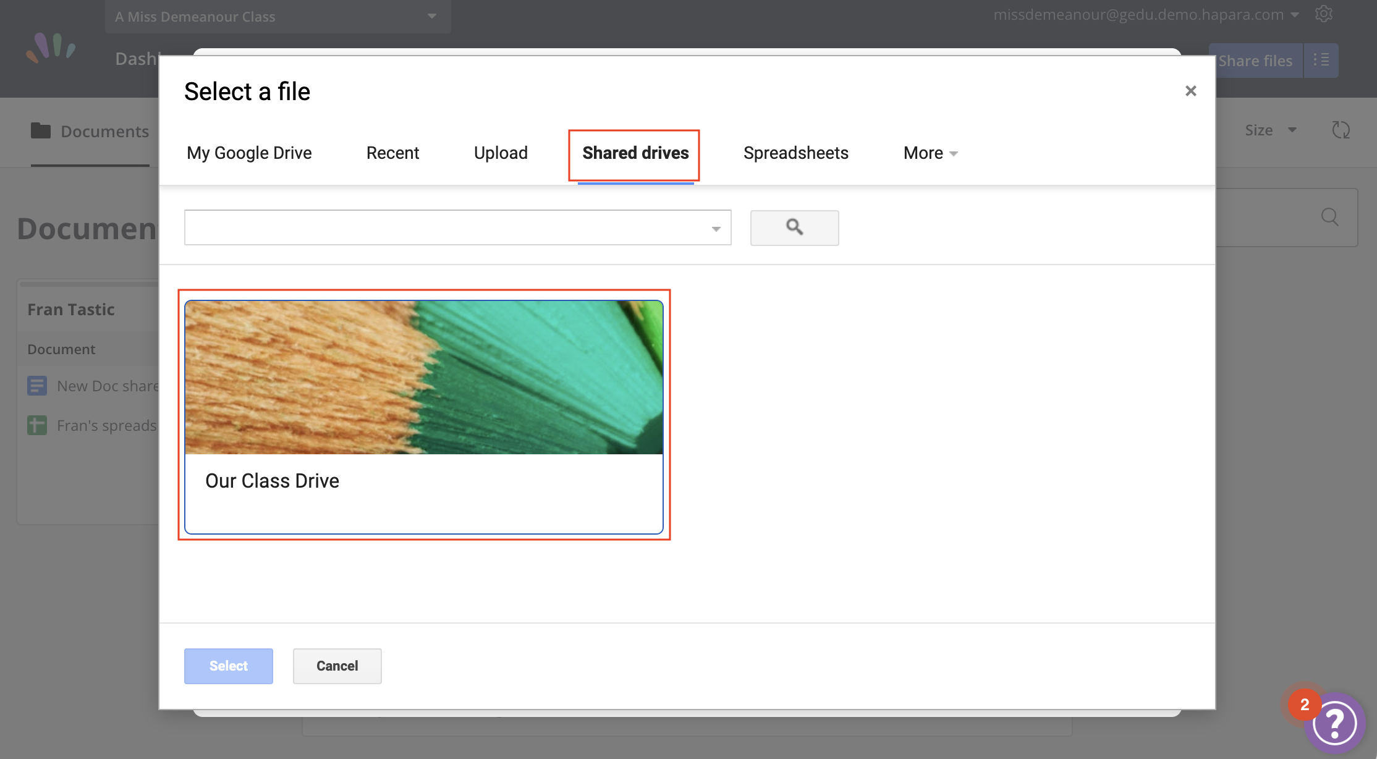Click the refresh icon in background page
This screenshot has width=1377, height=759.
click(x=1341, y=130)
